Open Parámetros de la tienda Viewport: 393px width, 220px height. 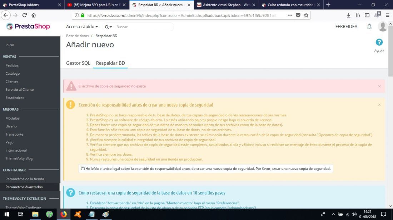click(25, 179)
